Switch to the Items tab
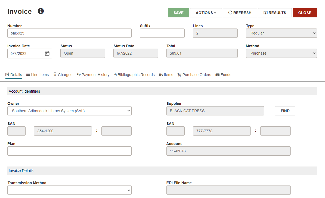This screenshot has width=325, height=198. (166, 75)
